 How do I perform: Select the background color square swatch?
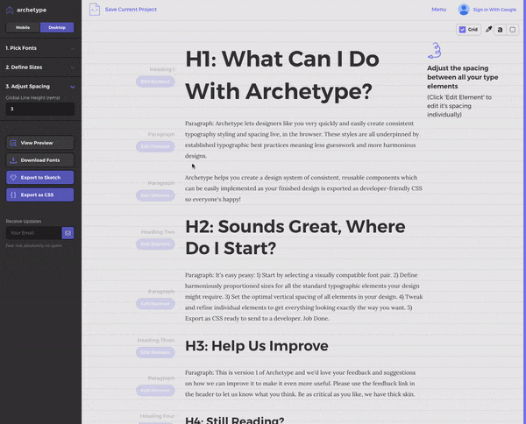tap(513, 30)
